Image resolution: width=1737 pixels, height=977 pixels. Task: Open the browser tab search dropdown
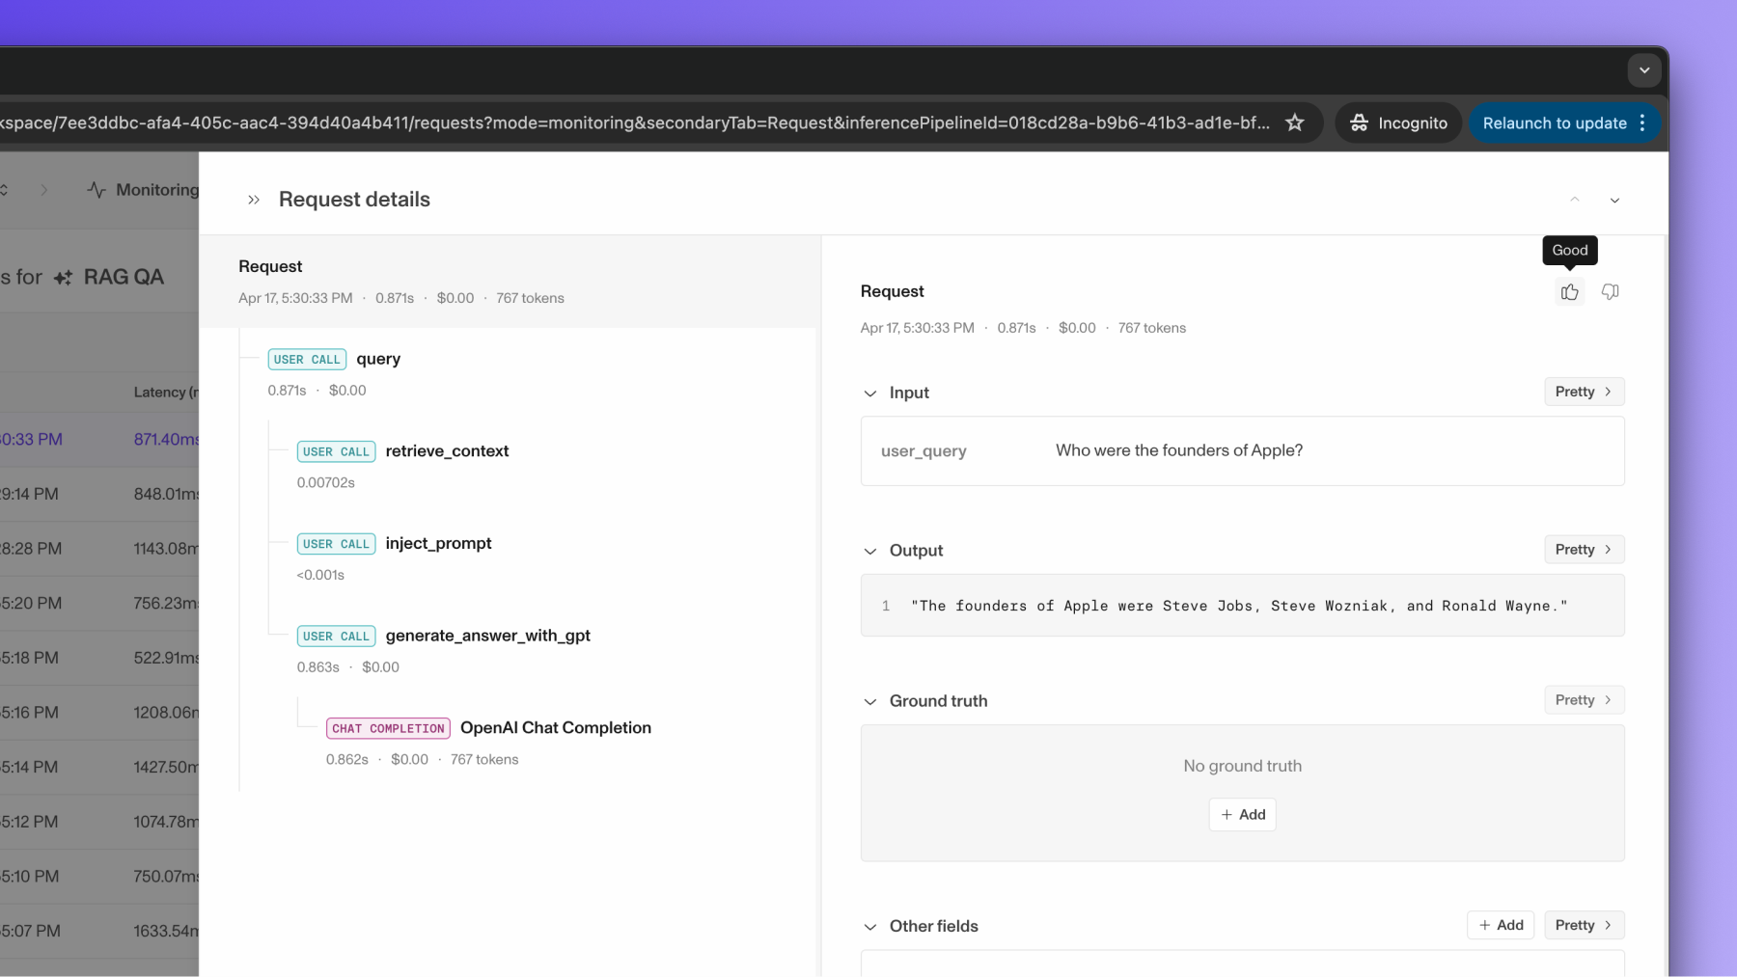pos(1644,69)
